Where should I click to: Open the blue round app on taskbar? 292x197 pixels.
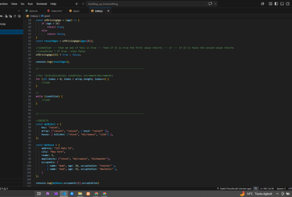72,194
